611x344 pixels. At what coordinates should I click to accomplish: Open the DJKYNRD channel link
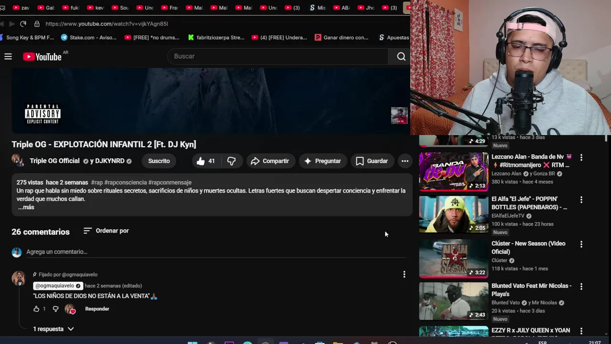tap(110, 161)
